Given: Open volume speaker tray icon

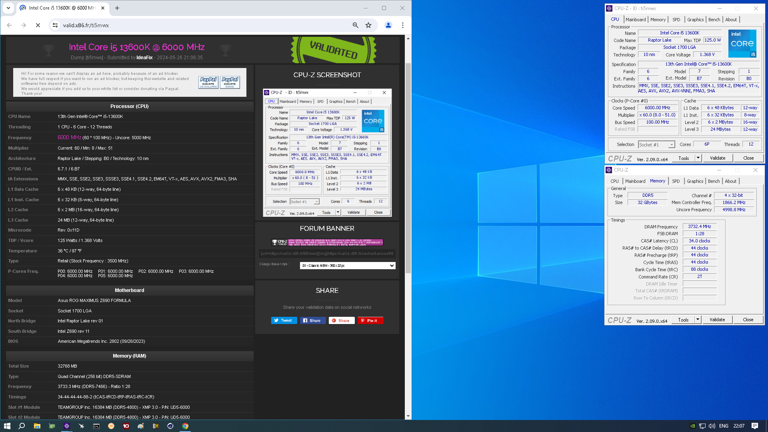Looking at the screenshot, I should coord(712,426).
